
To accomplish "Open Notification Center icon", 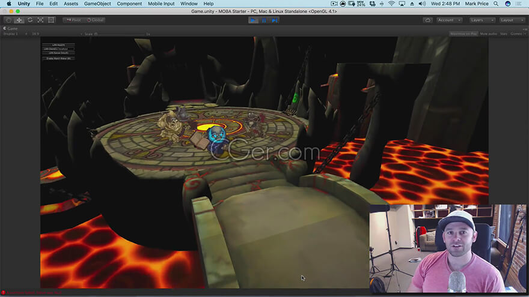I will (519, 4).
